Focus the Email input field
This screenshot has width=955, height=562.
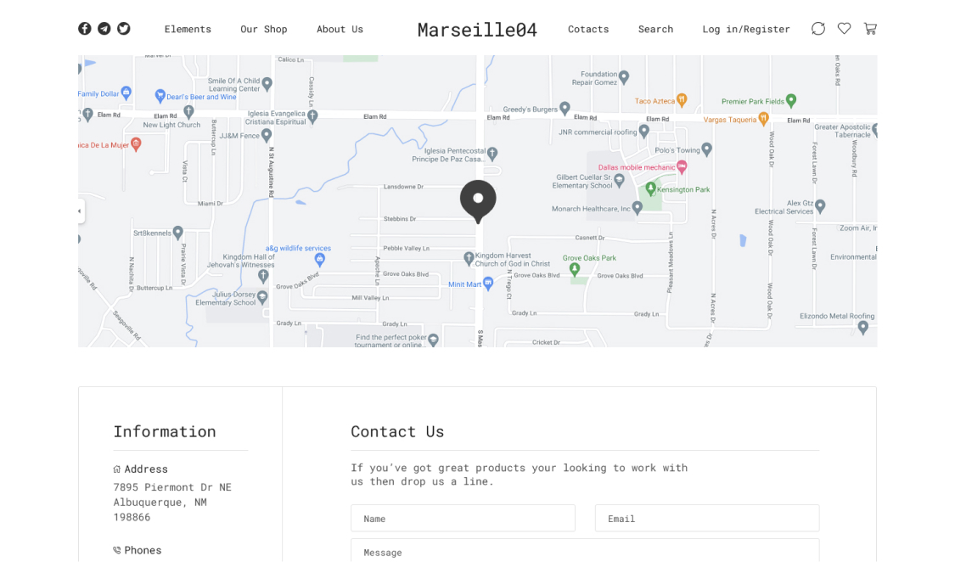tap(706, 519)
